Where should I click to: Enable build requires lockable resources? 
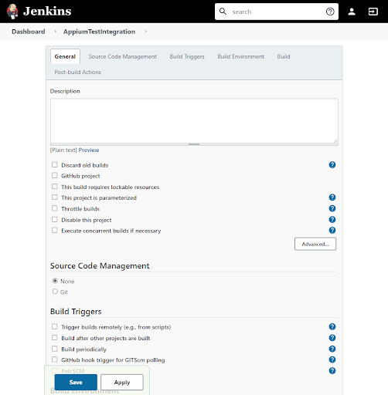pyautogui.click(x=54, y=187)
